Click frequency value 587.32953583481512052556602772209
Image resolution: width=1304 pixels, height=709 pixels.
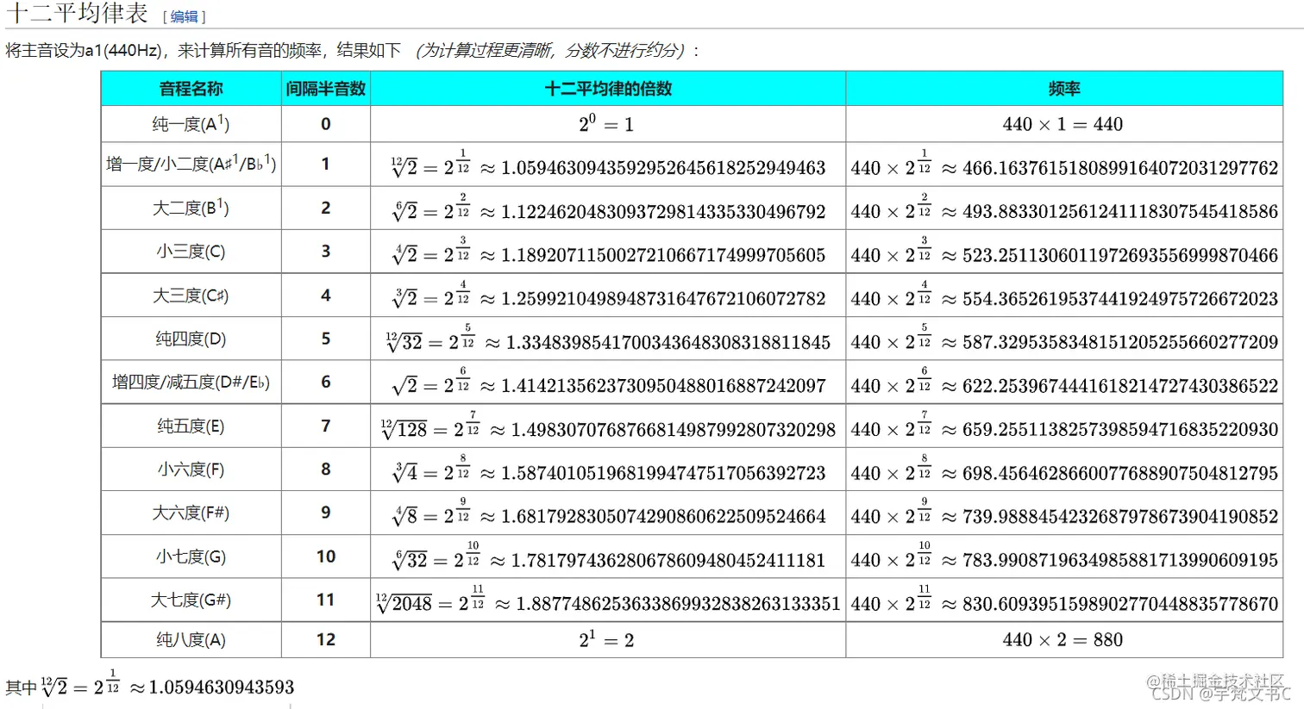1120,343
